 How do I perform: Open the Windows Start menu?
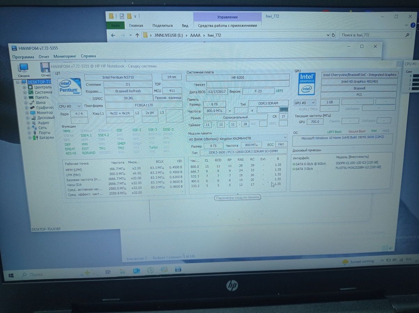click(11, 275)
